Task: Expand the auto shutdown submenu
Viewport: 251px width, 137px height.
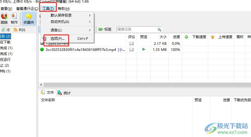Action: point(67,22)
